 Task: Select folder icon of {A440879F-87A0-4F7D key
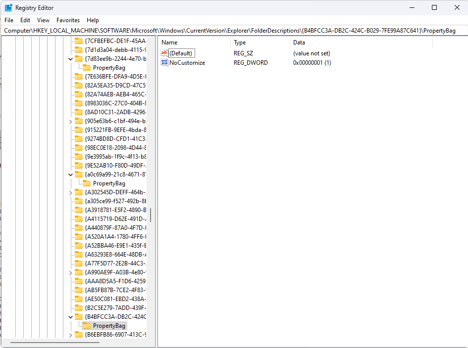pyautogui.click(x=79, y=228)
